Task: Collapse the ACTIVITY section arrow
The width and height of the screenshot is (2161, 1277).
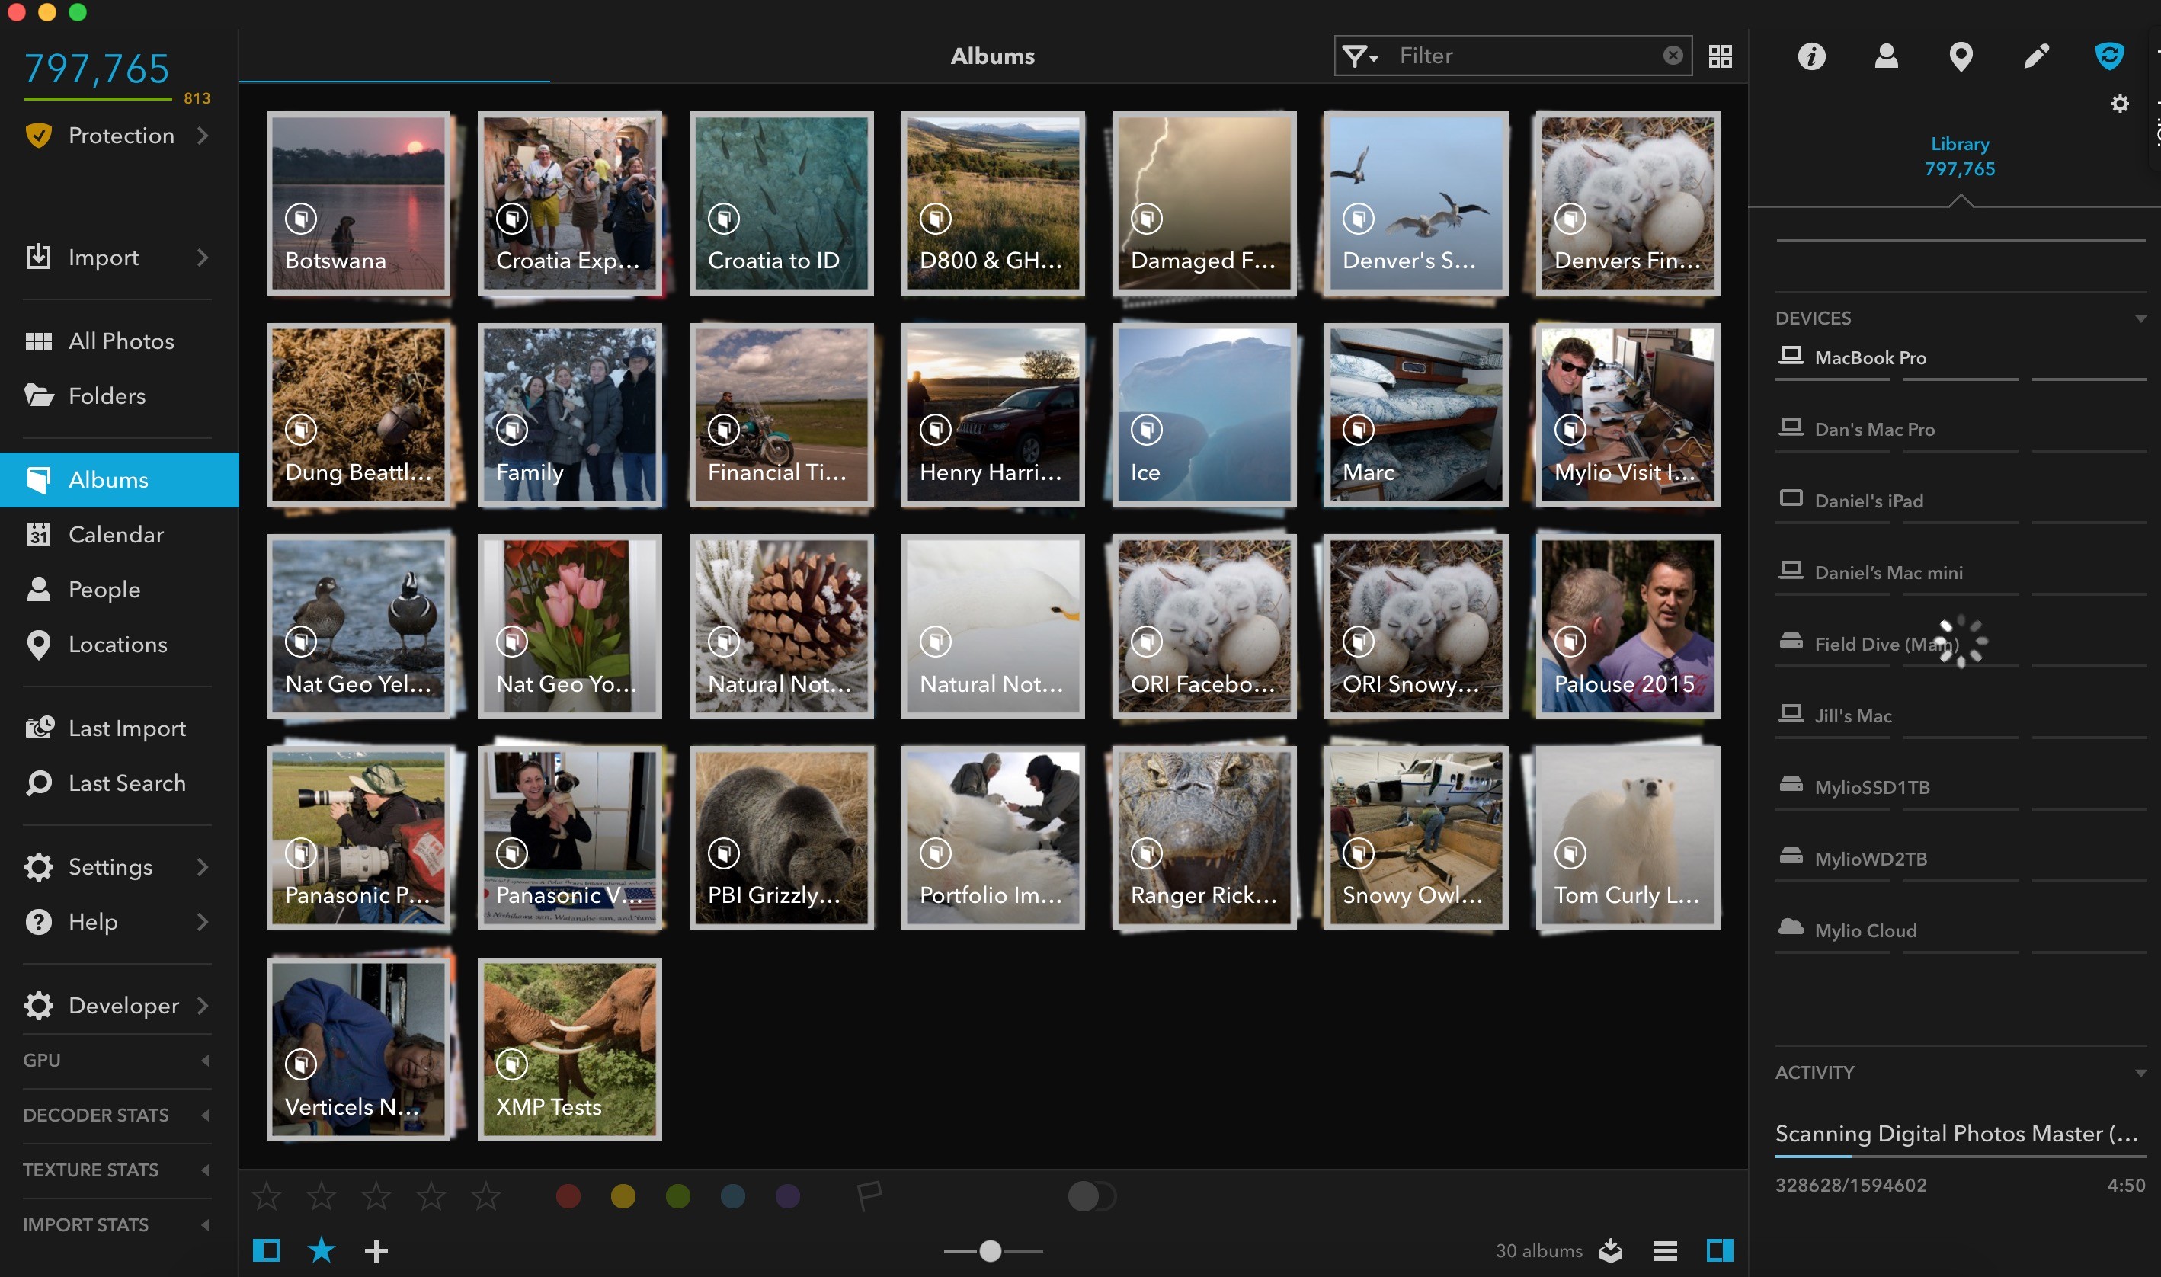Action: (2140, 1073)
